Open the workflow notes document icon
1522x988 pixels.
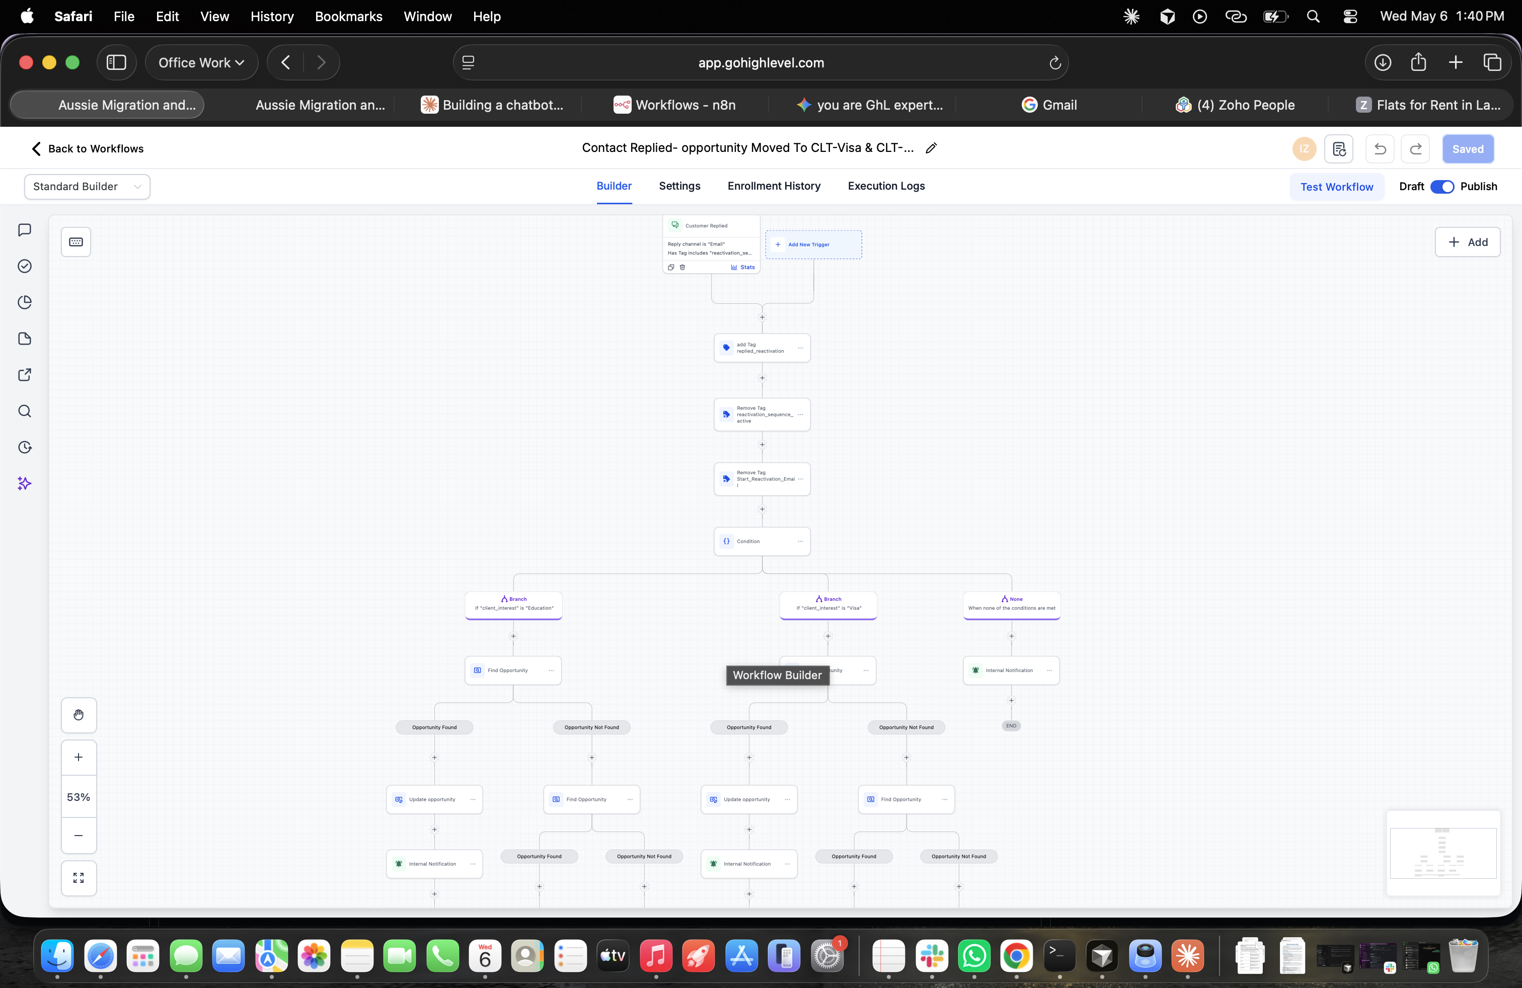click(1338, 149)
